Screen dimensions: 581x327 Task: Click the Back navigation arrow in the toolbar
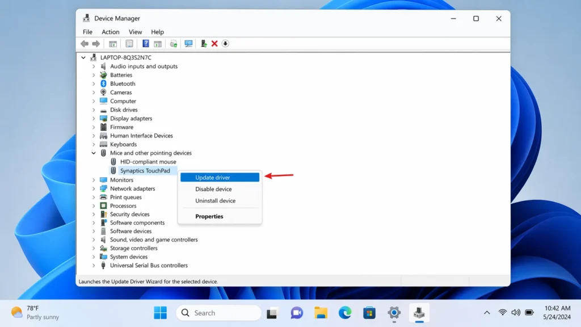(x=85, y=44)
